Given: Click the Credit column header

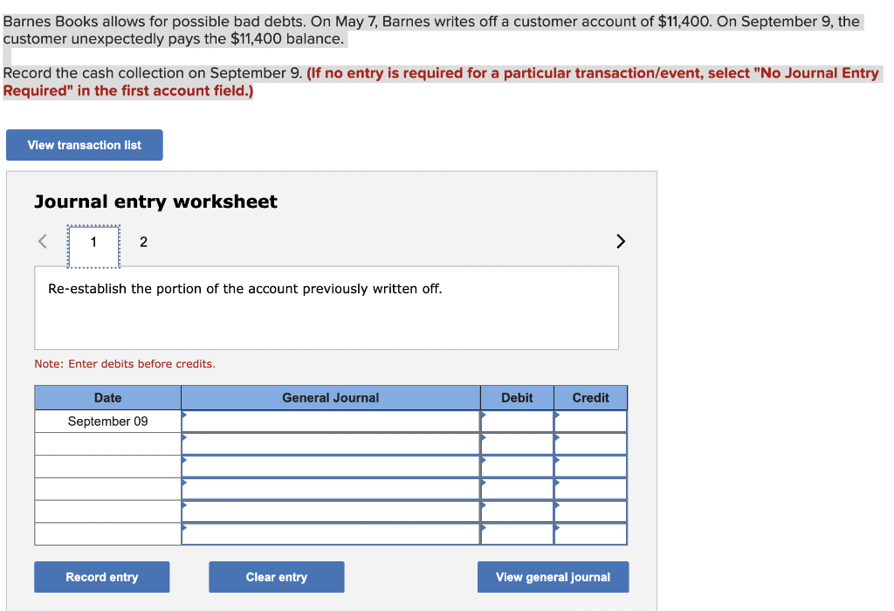Looking at the screenshot, I should 591,398.
